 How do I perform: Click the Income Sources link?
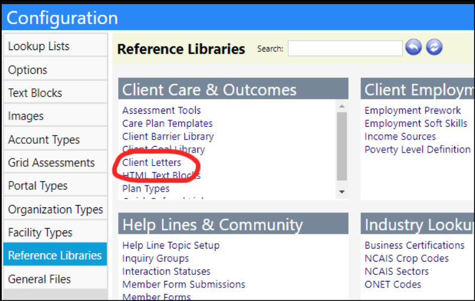[400, 137]
